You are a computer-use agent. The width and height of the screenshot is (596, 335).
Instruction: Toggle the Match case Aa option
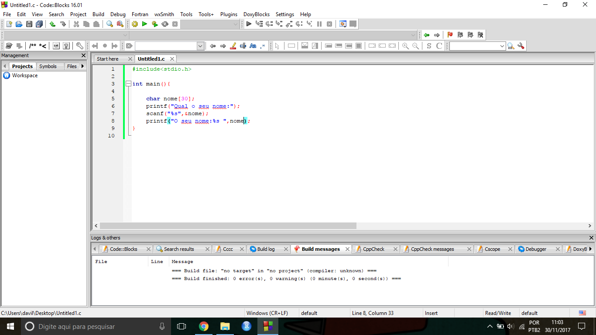[253, 46]
